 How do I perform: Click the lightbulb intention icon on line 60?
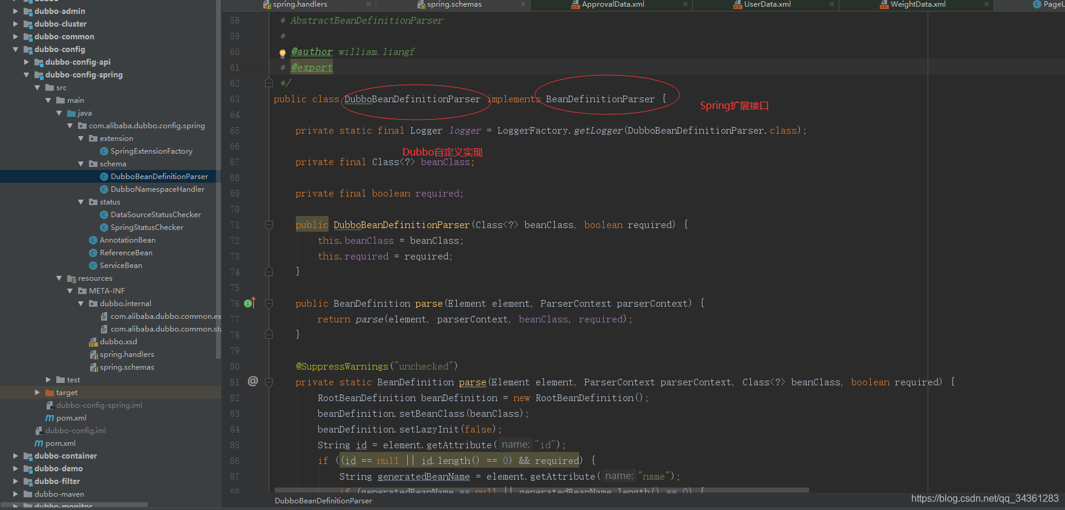coord(283,53)
